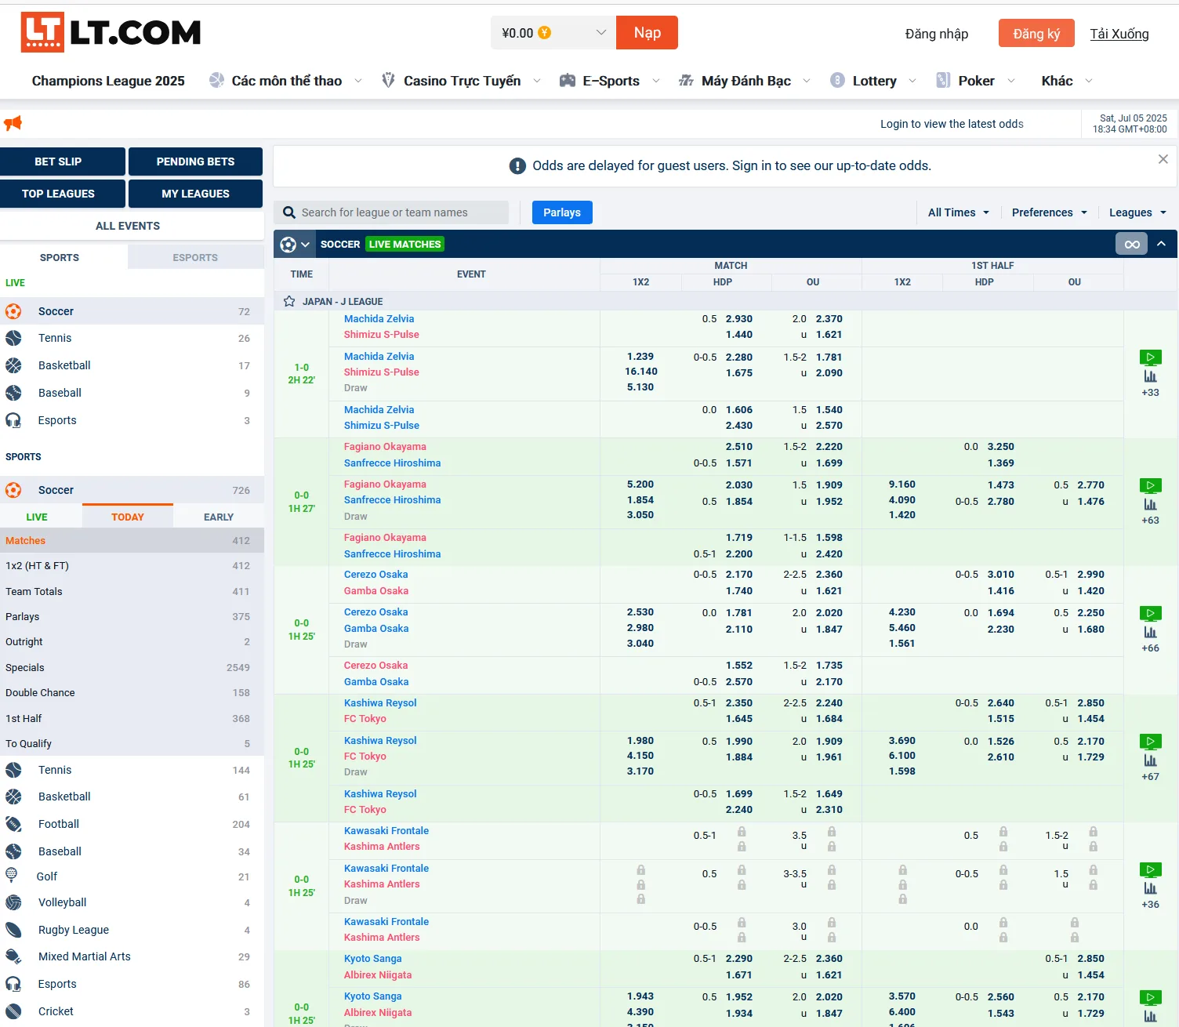Click the search magnifier icon
1179x1027 pixels.
pos(289,212)
